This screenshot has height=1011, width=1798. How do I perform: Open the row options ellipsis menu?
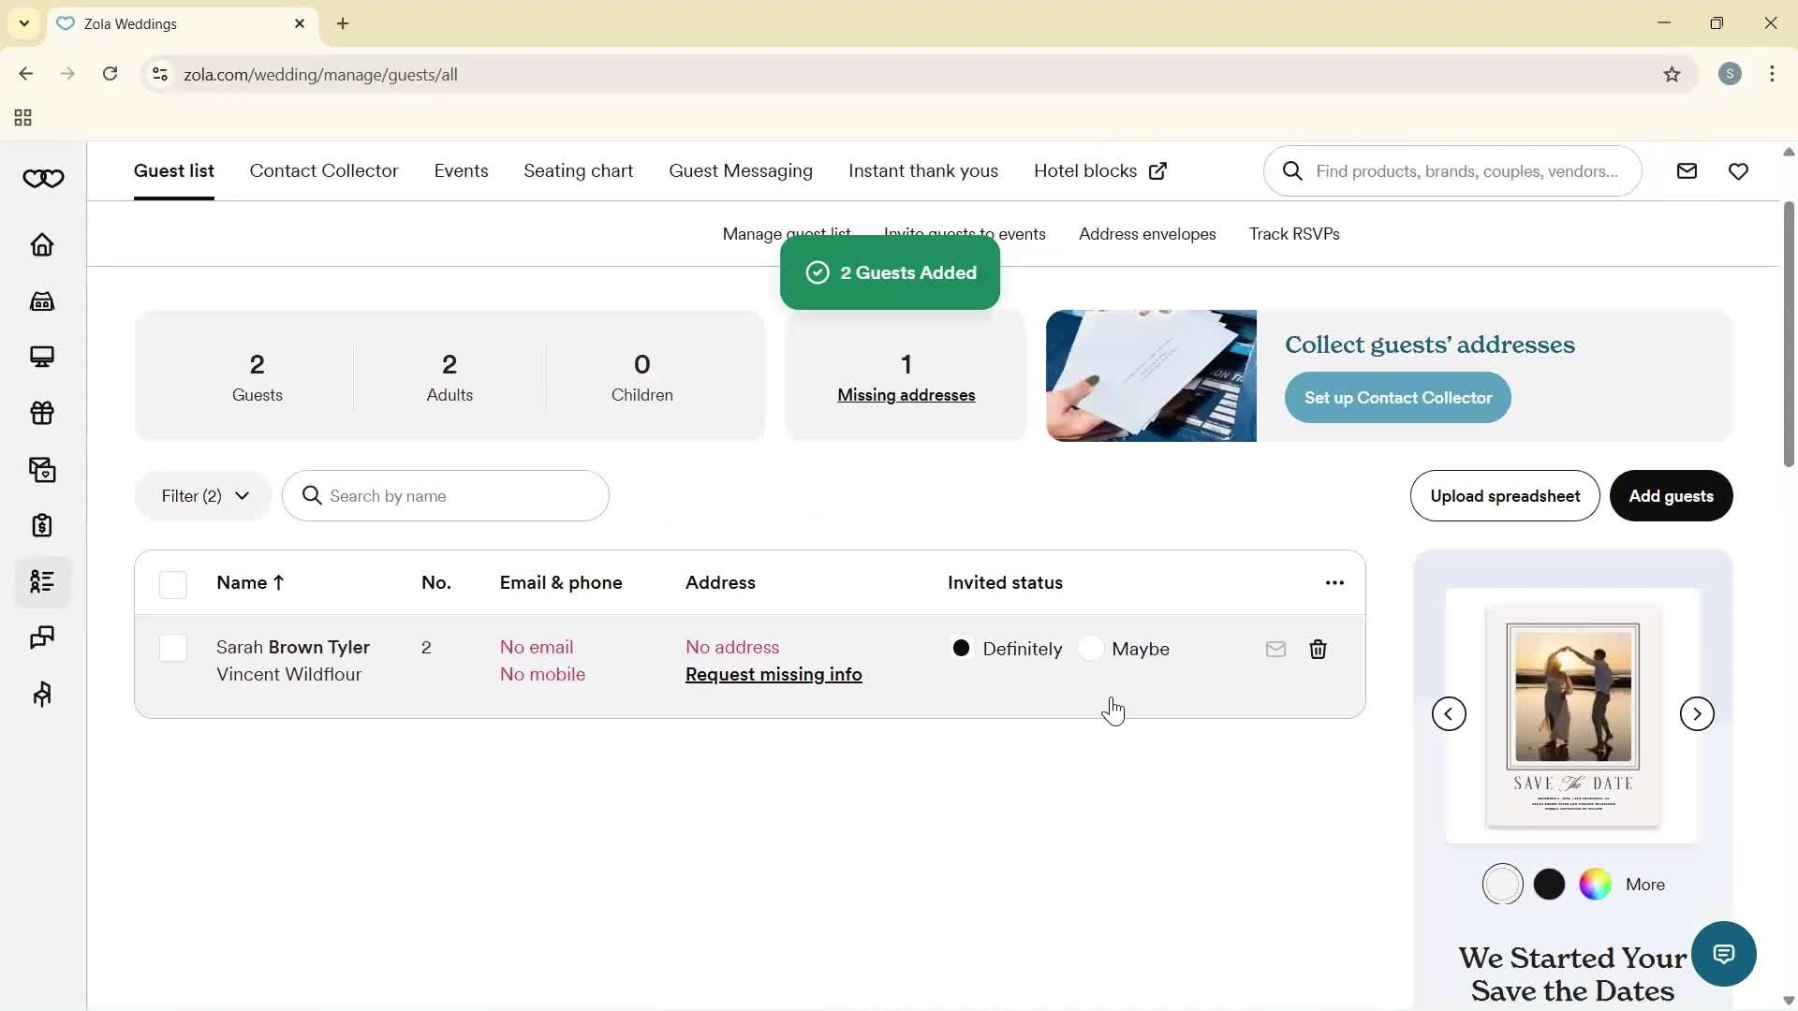1334,582
